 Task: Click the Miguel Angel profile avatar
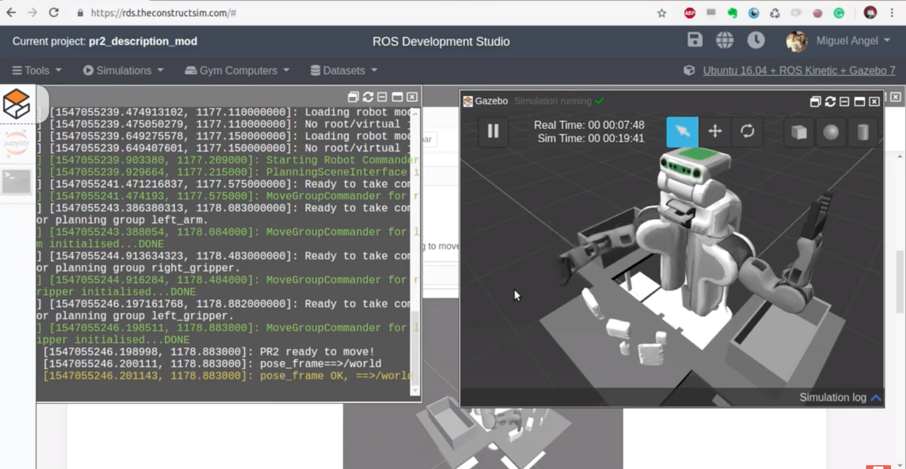pyautogui.click(x=797, y=41)
